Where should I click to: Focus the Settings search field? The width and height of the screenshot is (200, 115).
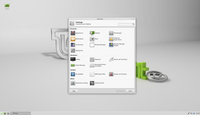(x=126, y=24)
